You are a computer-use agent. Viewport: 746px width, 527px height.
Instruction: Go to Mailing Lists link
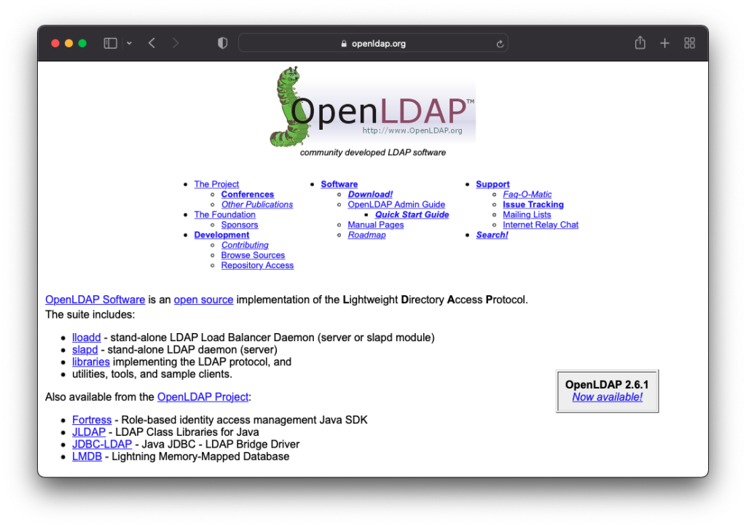pos(527,215)
